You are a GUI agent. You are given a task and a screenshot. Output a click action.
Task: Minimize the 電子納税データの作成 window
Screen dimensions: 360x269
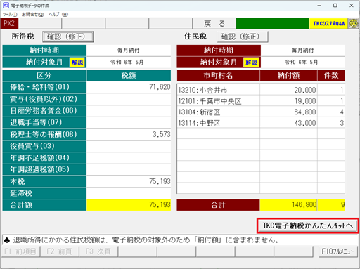point(319,6)
